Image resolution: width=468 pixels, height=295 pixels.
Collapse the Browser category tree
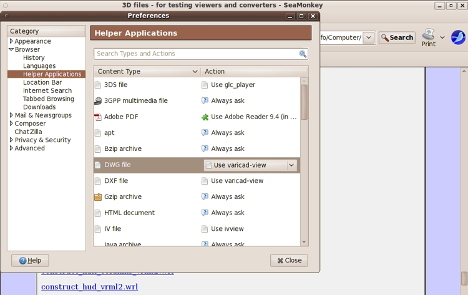click(x=11, y=49)
